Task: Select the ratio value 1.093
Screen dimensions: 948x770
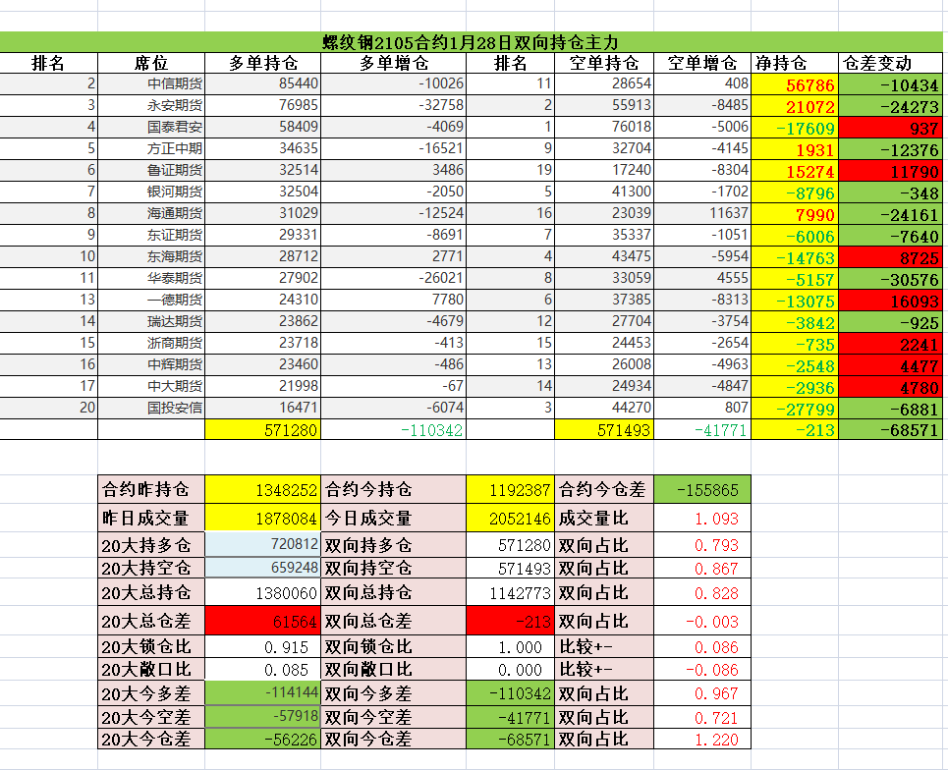Action: [x=702, y=518]
